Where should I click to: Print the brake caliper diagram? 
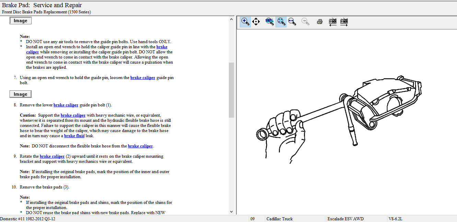point(319,22)
